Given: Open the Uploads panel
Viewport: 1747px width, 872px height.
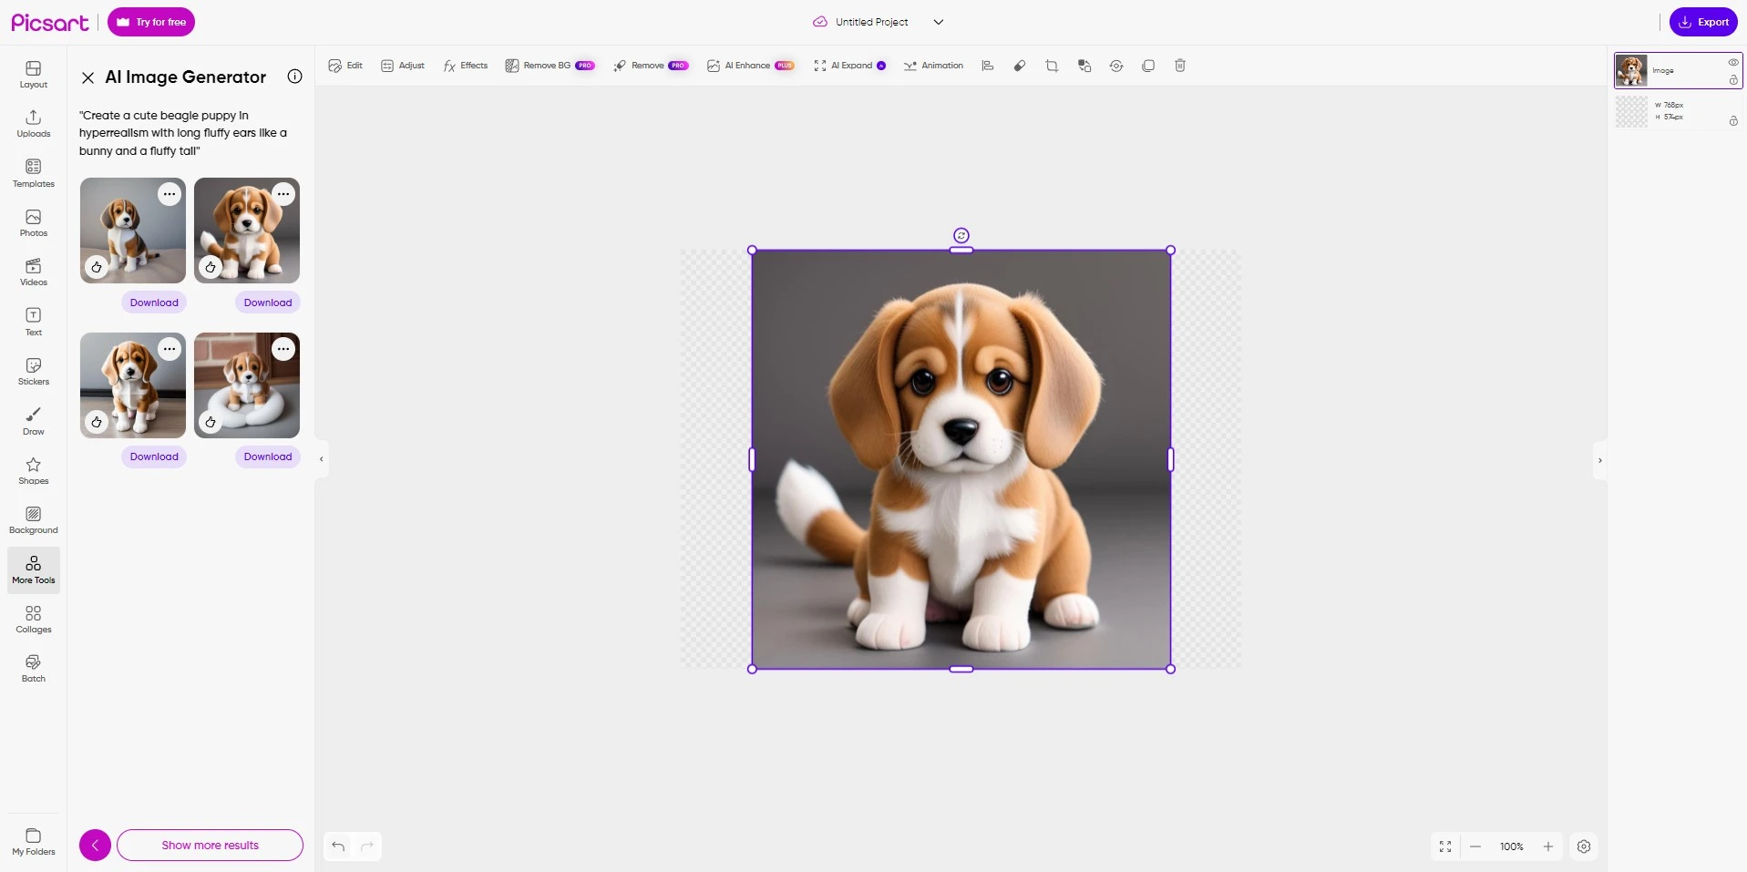Looking at the screenshot, I should click(x=34, y=124).
